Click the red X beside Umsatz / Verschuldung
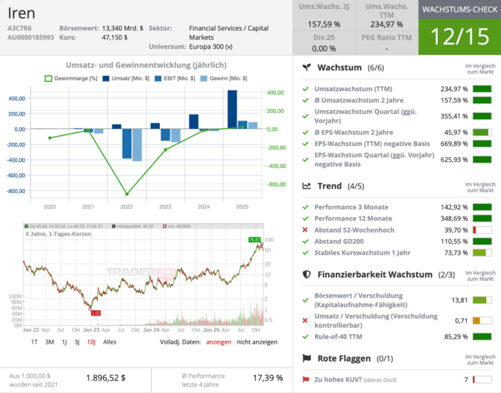Screen dimensions: 501x393 click(305, 320)
